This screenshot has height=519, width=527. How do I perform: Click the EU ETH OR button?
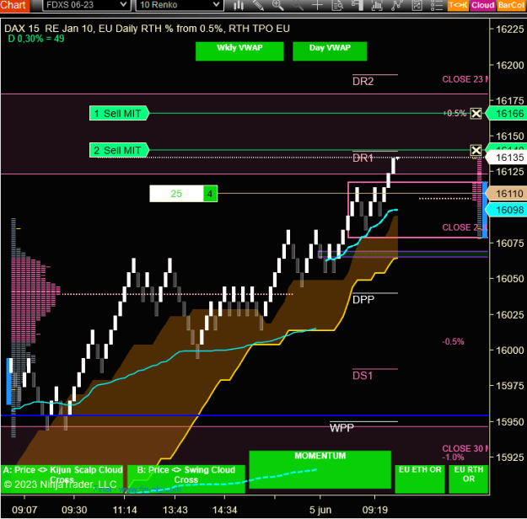click(x=420, y=479)
